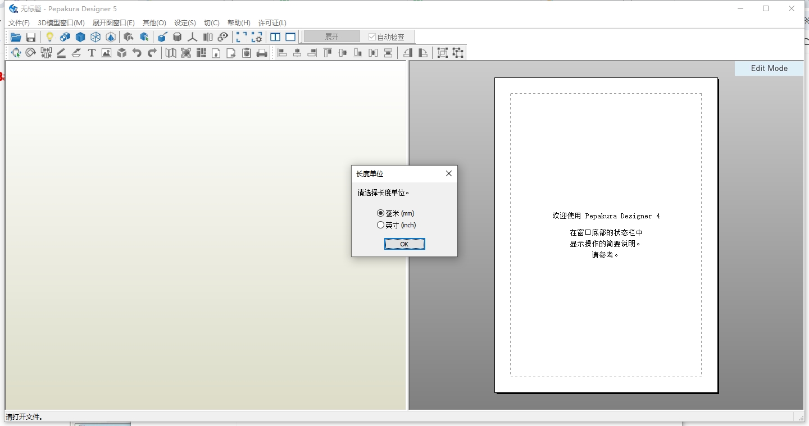Image resolution: width=809 pixels, height=426 pixels.
Task: Open the 3D模型窗口(M) menu
Action: pyautogui.click(x=61, y=23)
